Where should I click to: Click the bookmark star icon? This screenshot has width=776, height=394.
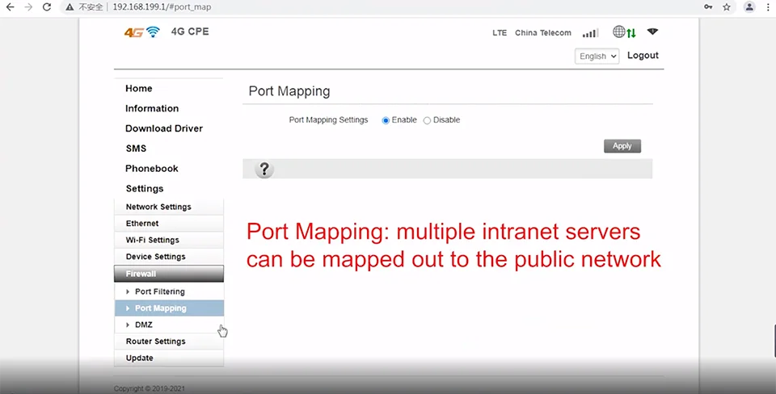click(x=727, y=7)
